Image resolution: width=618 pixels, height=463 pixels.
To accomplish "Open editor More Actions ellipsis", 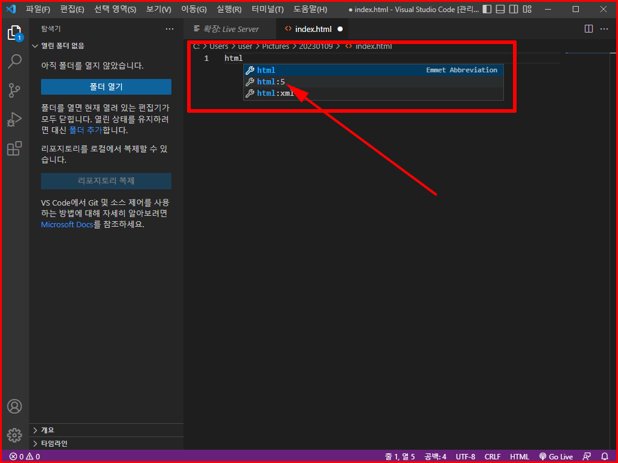I will click(604, 29).
